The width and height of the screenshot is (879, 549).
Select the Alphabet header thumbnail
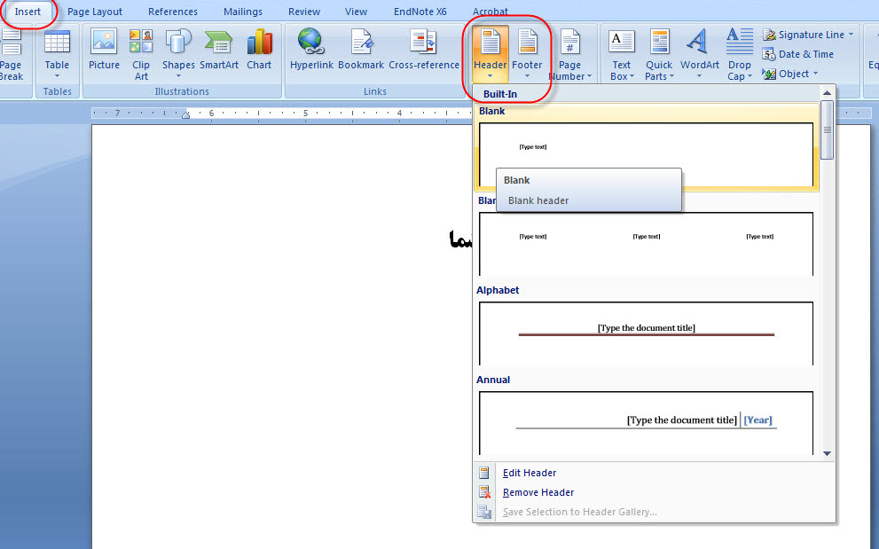(x=646, y=333)
